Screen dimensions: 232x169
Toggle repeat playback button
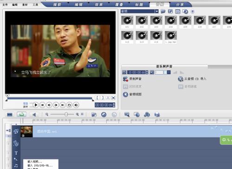click(69, 105)
